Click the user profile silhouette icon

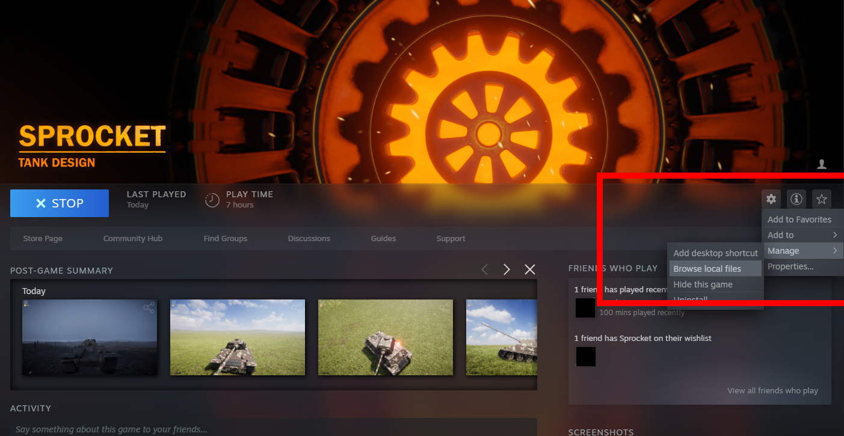point(822,164)
